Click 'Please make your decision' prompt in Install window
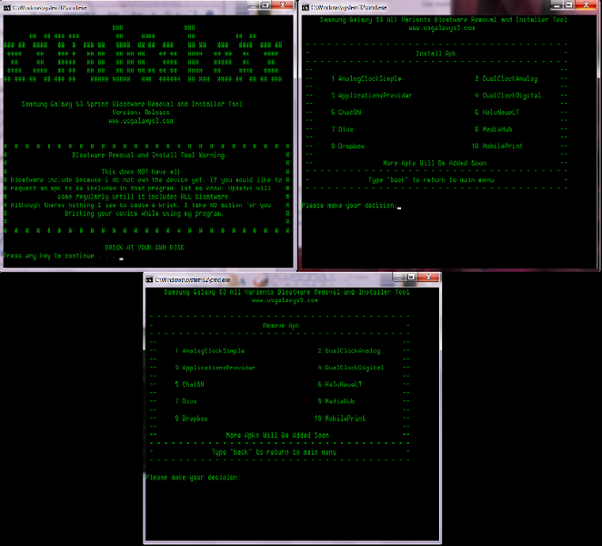Image resolution: width=602 pixels, height=546 pixels. [x=349, y=206]
